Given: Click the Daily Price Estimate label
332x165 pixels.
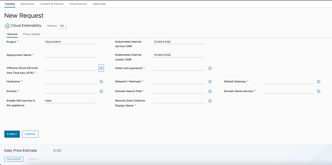Looking at the screenshot, I should pos(20,150).
